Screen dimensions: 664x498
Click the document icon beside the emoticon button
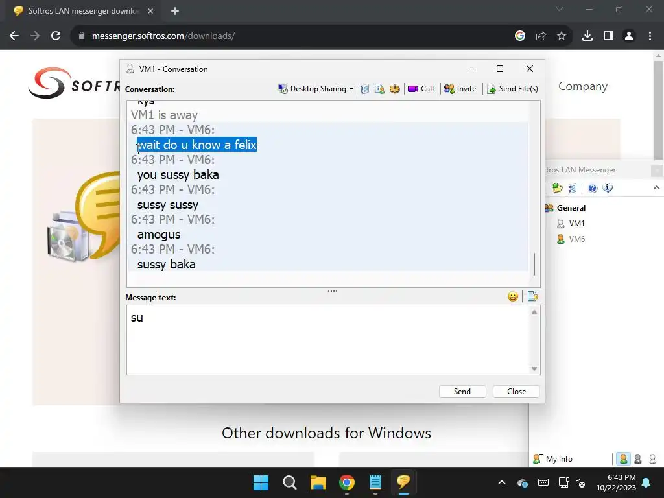533,296
